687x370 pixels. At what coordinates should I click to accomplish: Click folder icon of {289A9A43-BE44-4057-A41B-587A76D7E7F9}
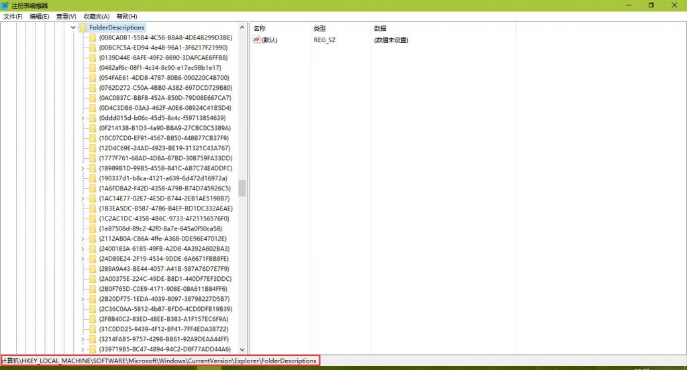(x=93, y=269)
